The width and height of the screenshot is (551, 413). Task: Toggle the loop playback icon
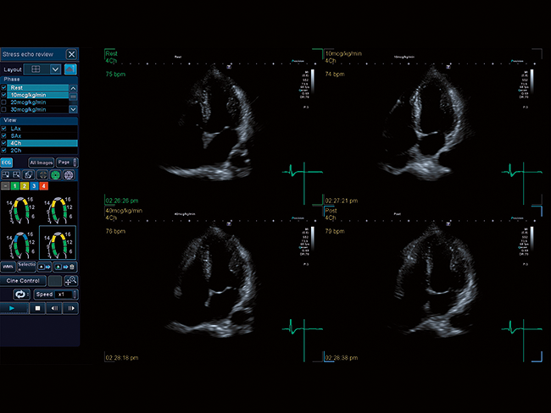tap(21, 294)
